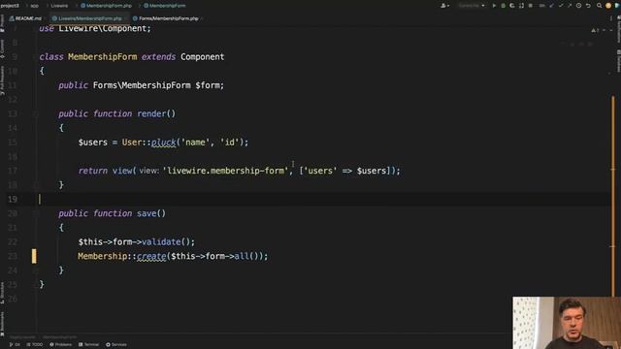This screenshot has height=349, width=621.
Task: Click class name MembershipForm on line 9
Action: coord(103,57)
